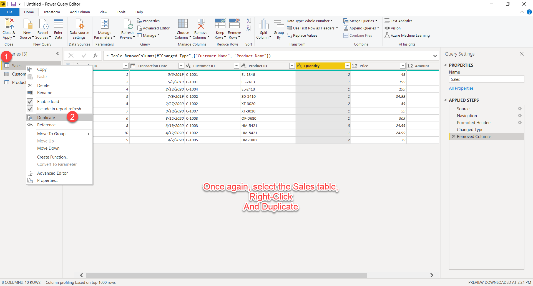Choose Reference in the context menu
This screenshot has height=286, width=533.
(59, 125)
